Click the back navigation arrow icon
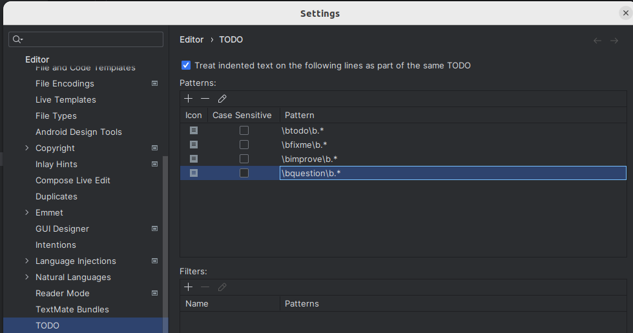 click(x=597, y=41)
